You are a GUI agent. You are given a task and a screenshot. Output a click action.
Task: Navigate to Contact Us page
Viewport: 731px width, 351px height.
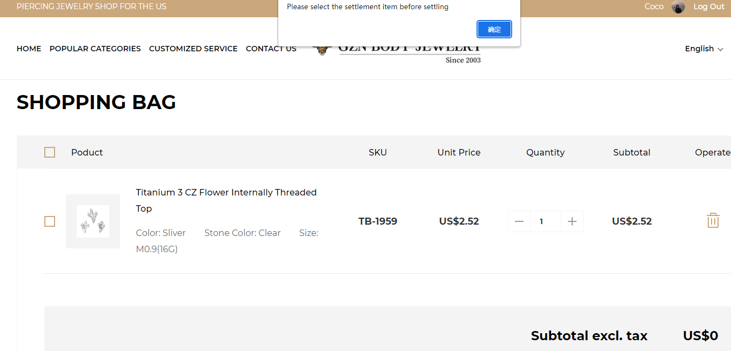271,49
